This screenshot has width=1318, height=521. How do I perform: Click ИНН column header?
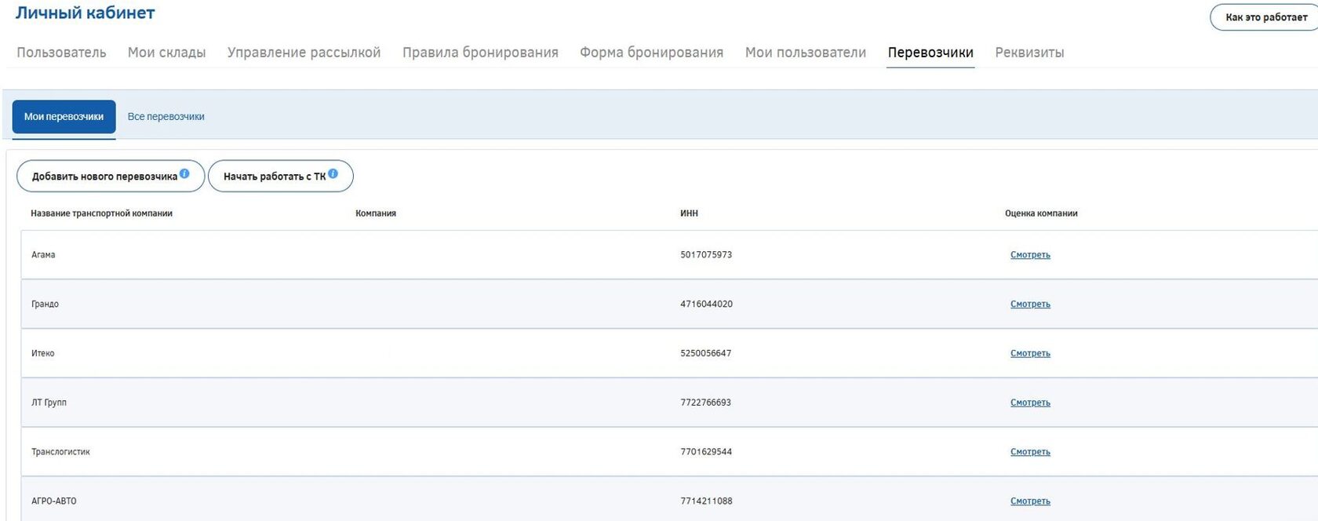[x=689, y=213]
